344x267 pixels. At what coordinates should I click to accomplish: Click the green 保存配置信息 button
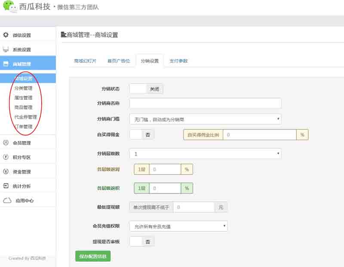point(93,256)
